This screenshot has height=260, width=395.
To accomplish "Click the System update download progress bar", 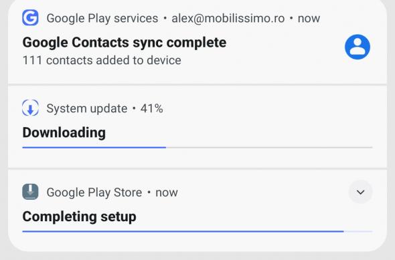I will (x=197, y=147).
